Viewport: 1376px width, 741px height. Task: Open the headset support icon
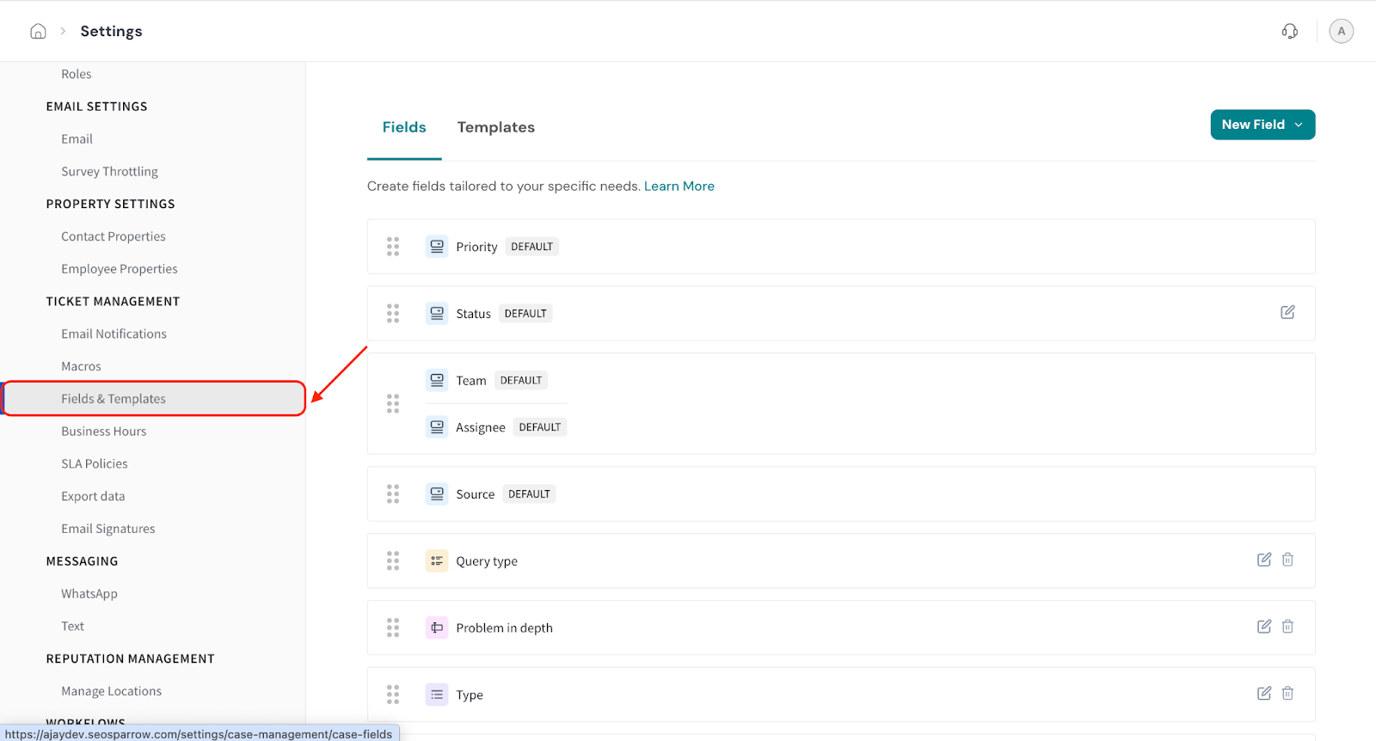(x=1289, y=32)
